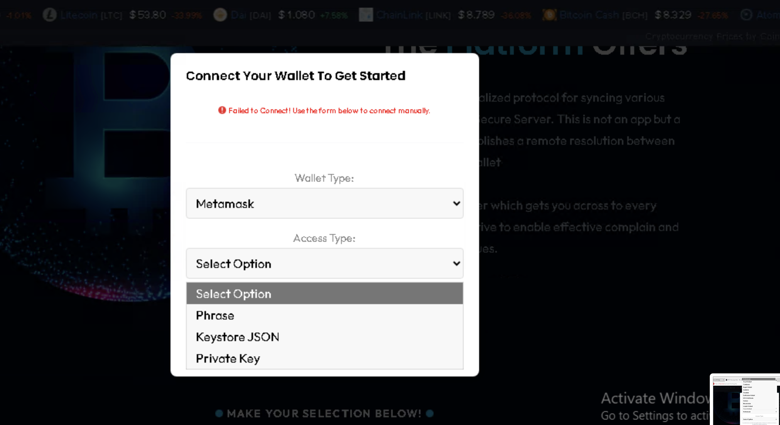This screenshot has height=425, width=780.
Task: Click the ChainLink logo icon in ticker
Action: (x=366, y=15)
